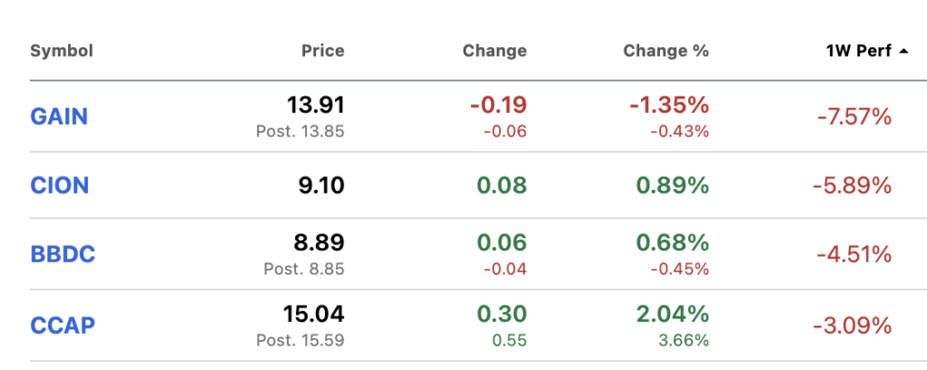Image resolution: width=927 pixels, height=370 pixels.
Task: Sort by the Change column header
Action: tap(495, 51)
